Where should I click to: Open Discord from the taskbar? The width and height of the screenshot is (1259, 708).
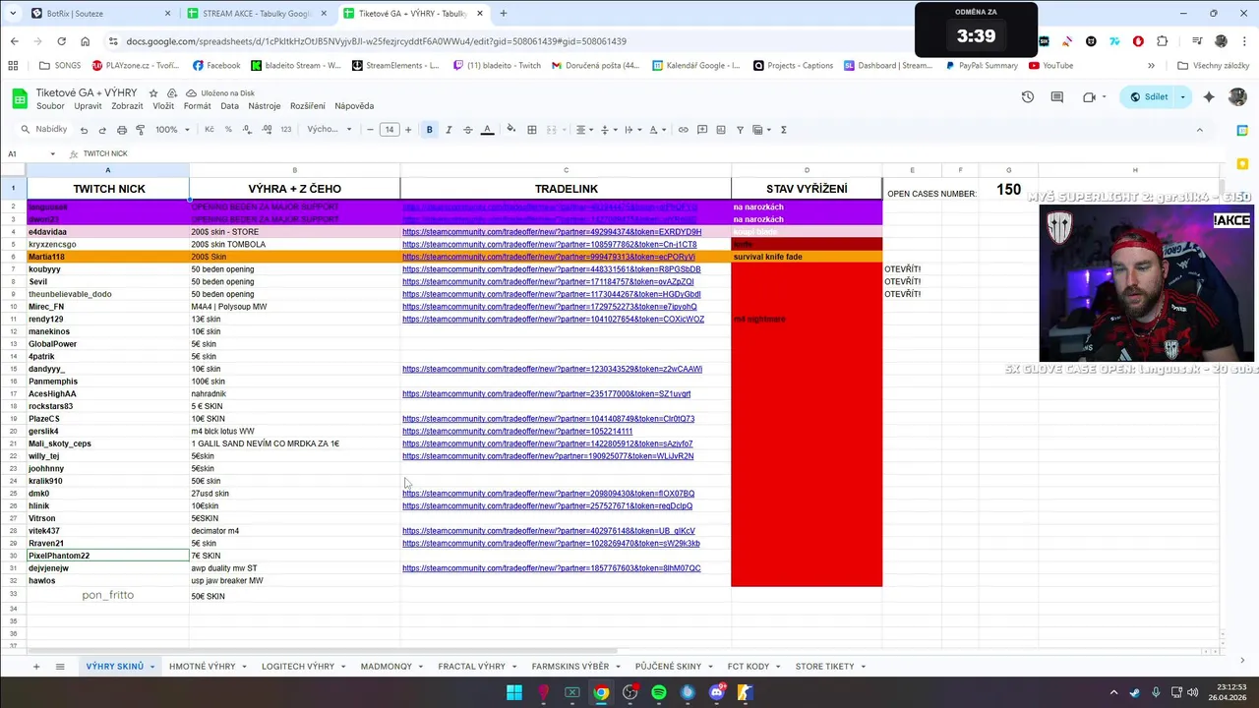(717, 692)
